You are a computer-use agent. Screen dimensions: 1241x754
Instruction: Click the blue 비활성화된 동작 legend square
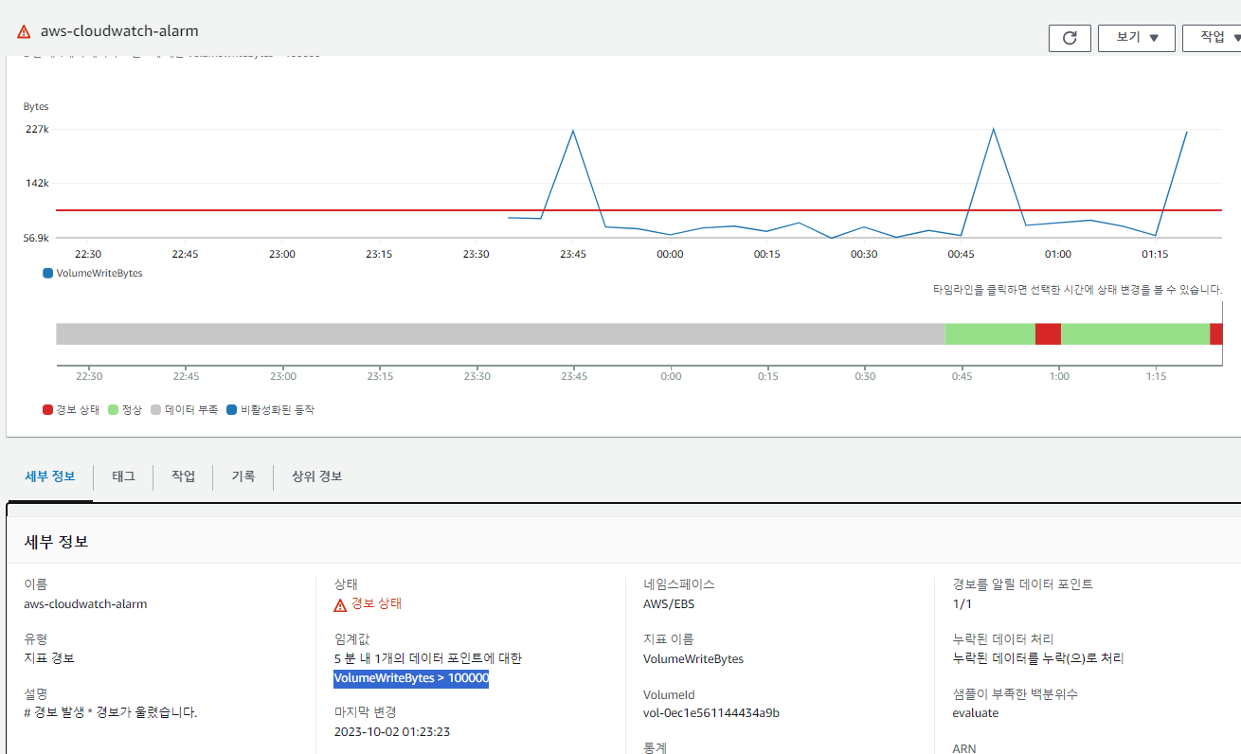tap(232, 410)
